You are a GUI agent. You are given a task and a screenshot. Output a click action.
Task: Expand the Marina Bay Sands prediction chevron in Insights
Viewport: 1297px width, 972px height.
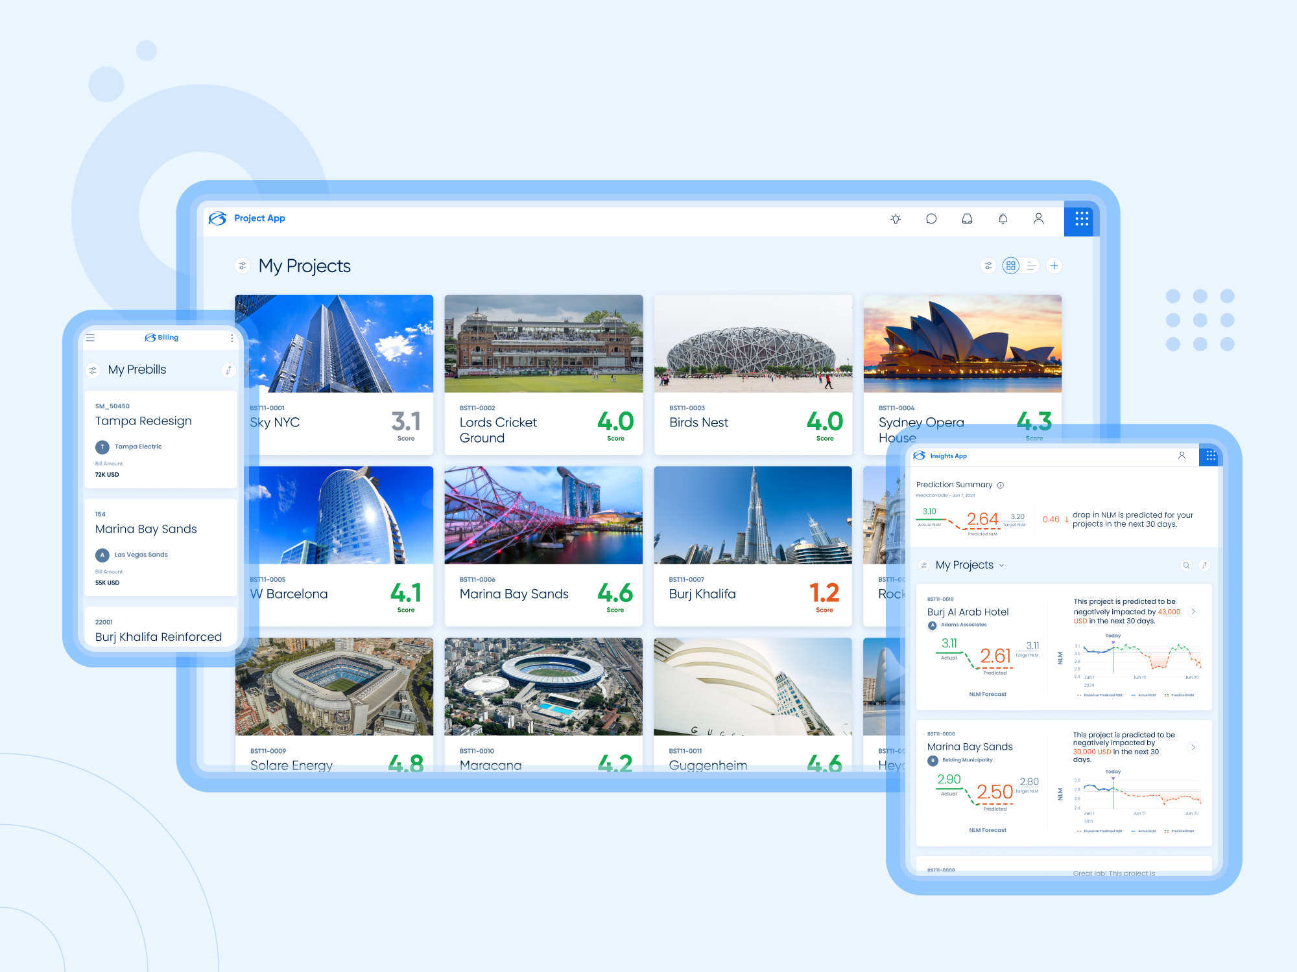tap(1193, 747)
